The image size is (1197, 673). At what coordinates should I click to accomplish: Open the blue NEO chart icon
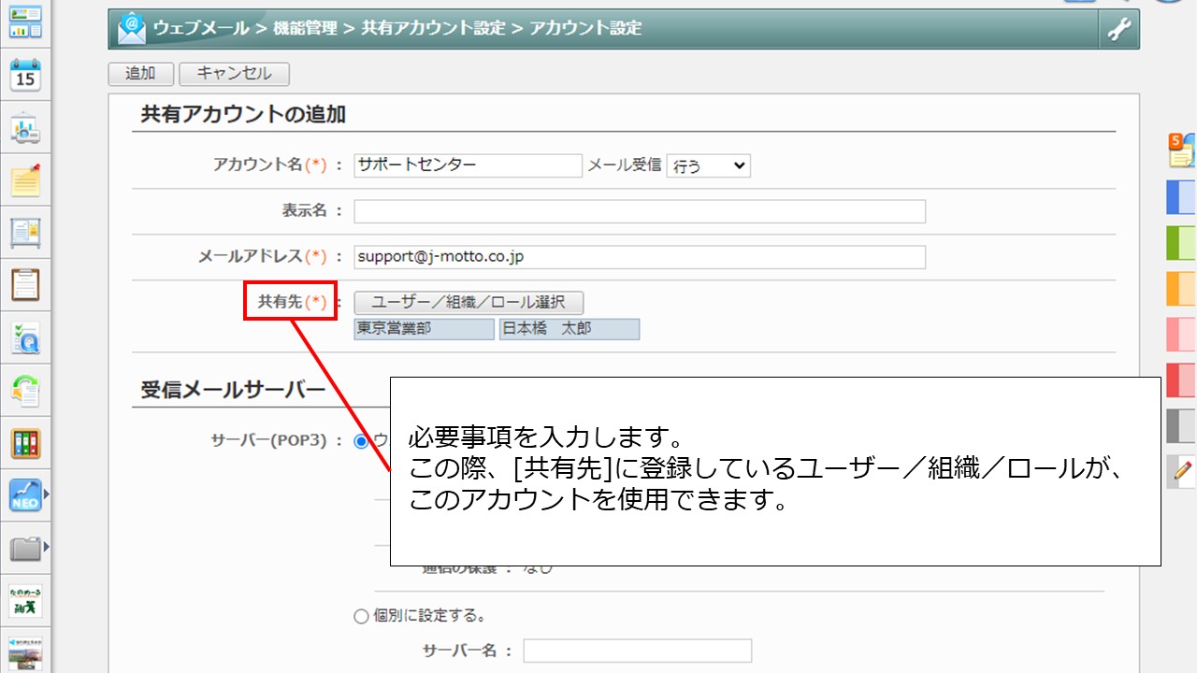pyautogui.click(x=24, y=494)
